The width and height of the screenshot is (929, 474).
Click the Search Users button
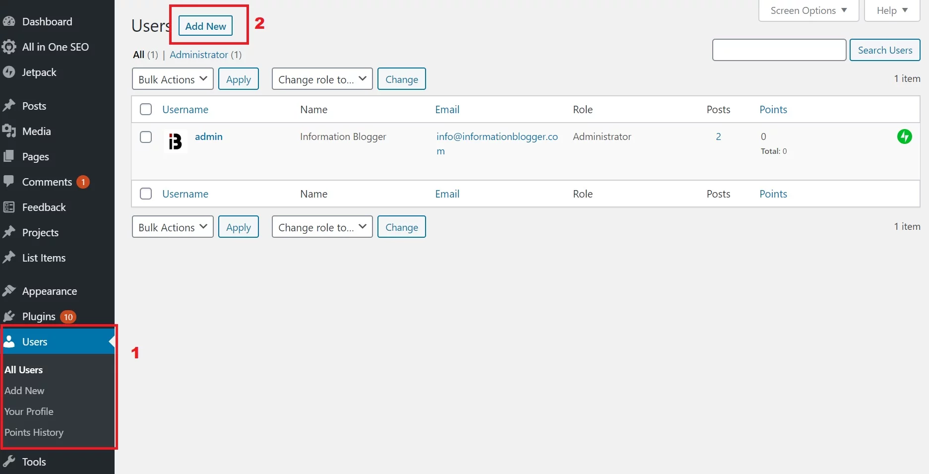coord(885,50)
